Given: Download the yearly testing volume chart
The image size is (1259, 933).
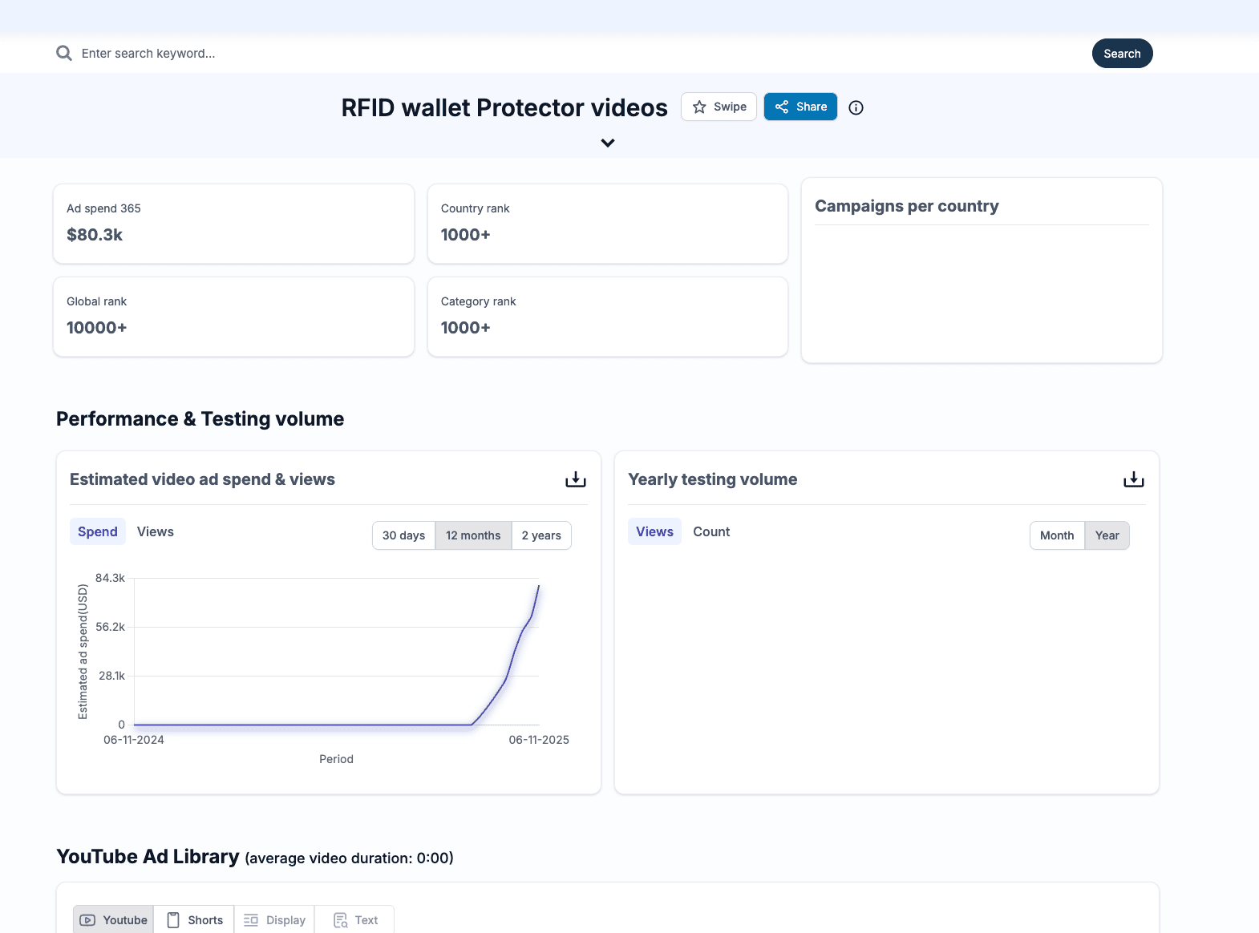Looking at the screenshot, I should tap(1133, 479).
